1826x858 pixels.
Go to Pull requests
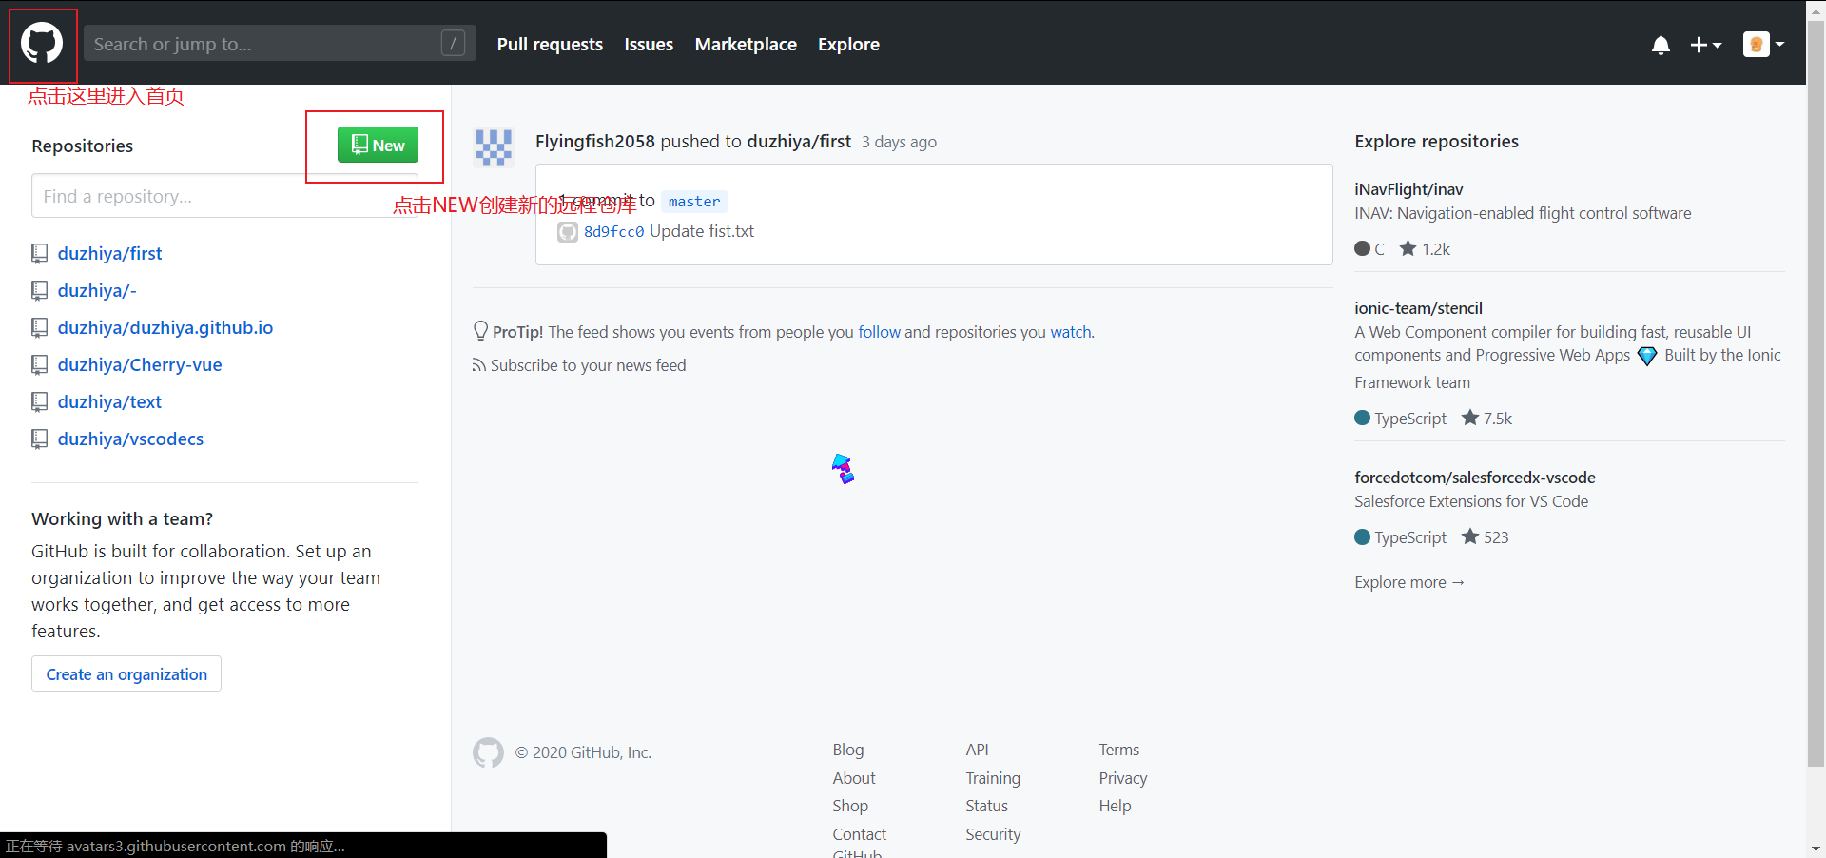(x=550, y=44)
